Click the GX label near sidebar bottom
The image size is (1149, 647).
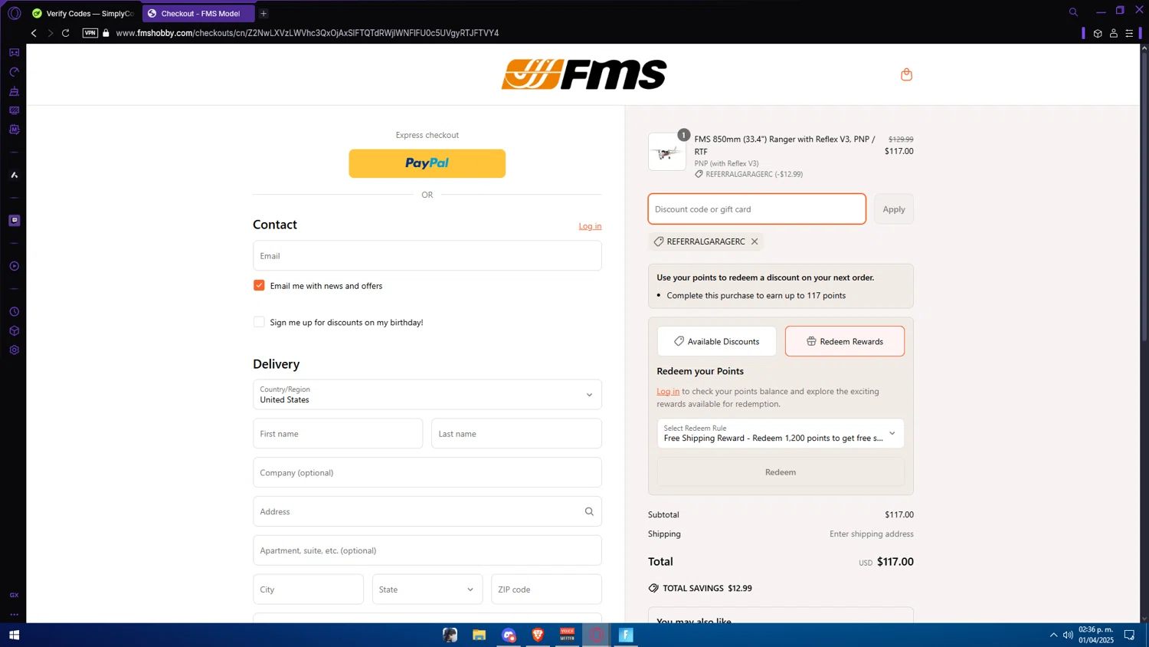14,595
